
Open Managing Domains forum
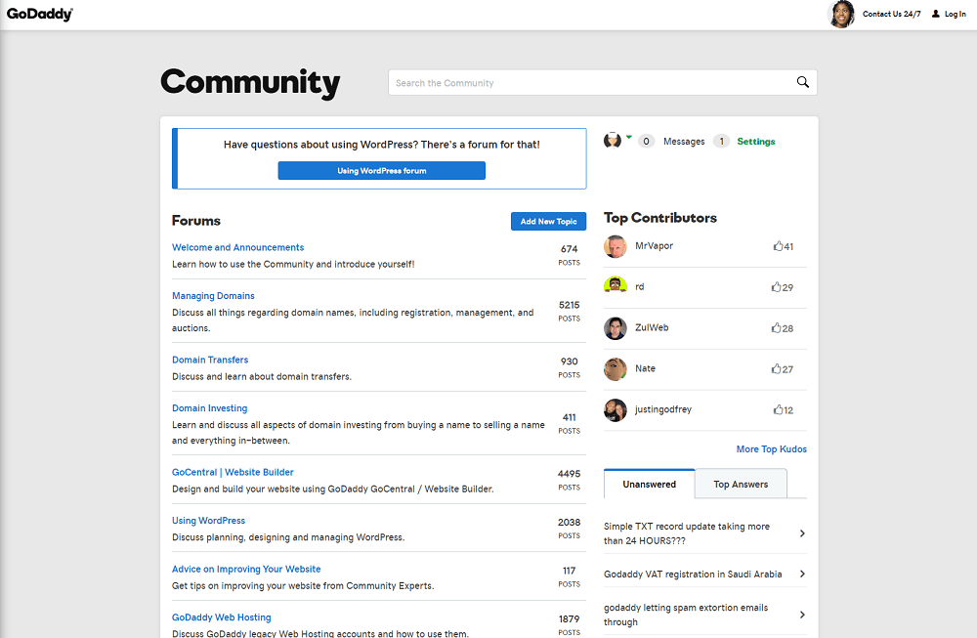coord(213,296)
